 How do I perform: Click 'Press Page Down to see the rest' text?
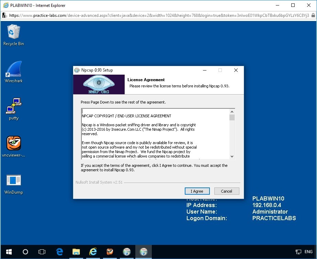coord(123,102)
